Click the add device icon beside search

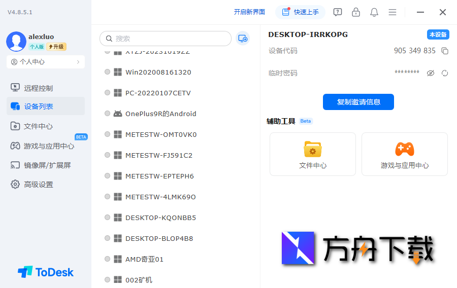(243, 39)
